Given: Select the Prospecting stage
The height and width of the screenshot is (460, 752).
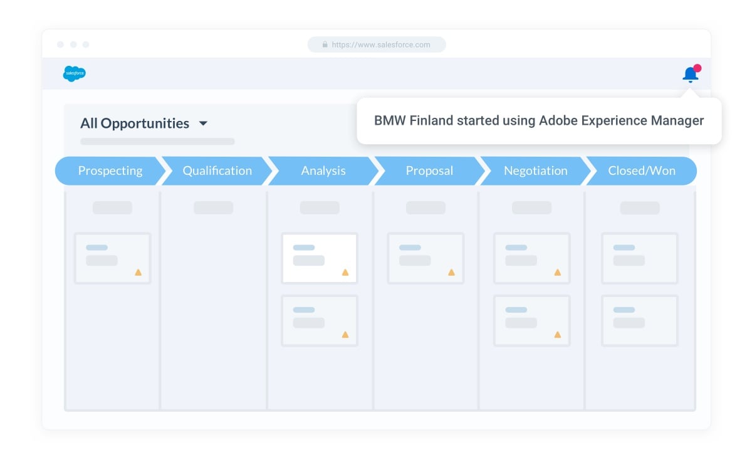Looking at the screenshot, I should 110,170.
